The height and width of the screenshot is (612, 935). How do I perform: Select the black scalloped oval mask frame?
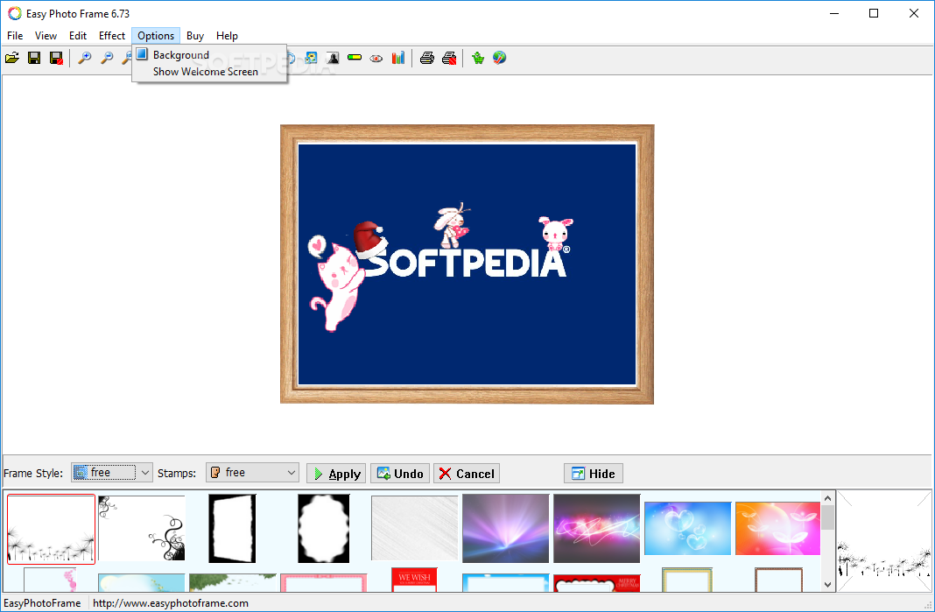coord(324,529)
